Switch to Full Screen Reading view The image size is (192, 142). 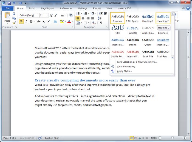point(135,138)
